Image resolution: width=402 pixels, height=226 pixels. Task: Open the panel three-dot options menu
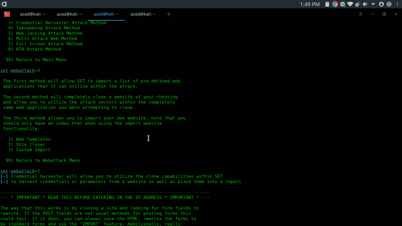397,4
